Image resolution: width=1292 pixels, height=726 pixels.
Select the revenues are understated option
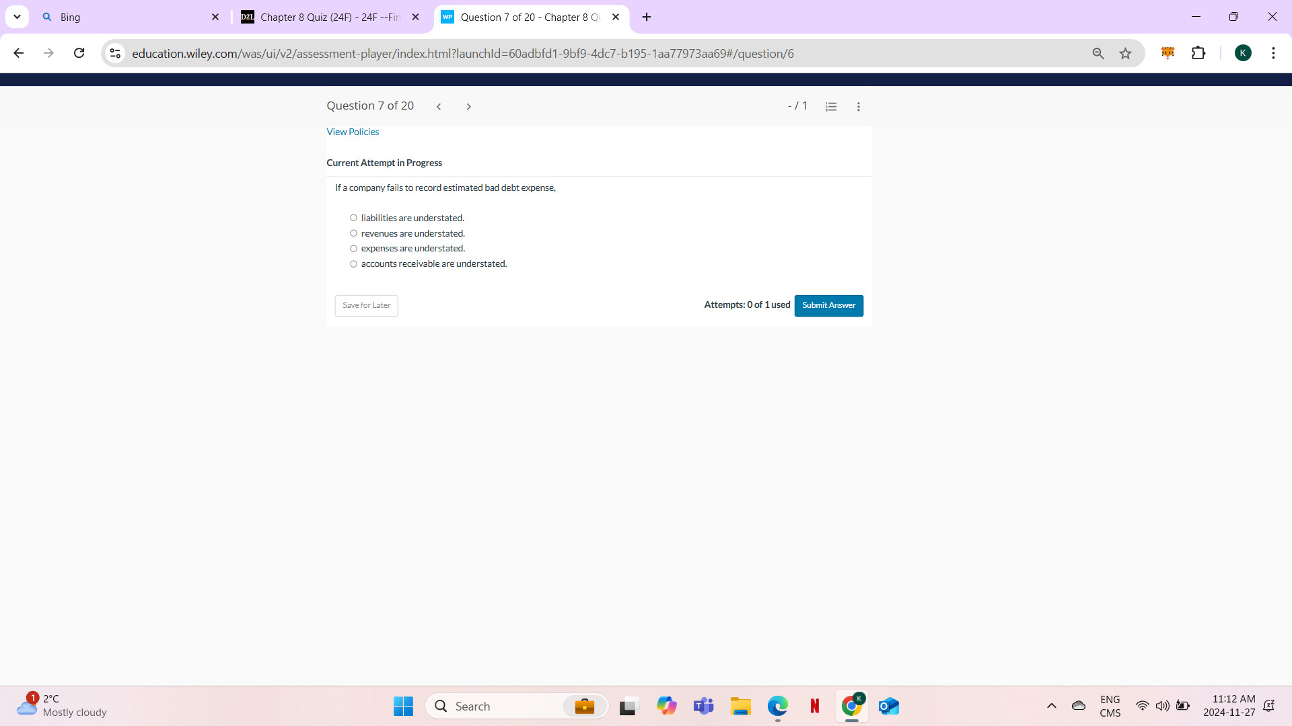point(353,233)
